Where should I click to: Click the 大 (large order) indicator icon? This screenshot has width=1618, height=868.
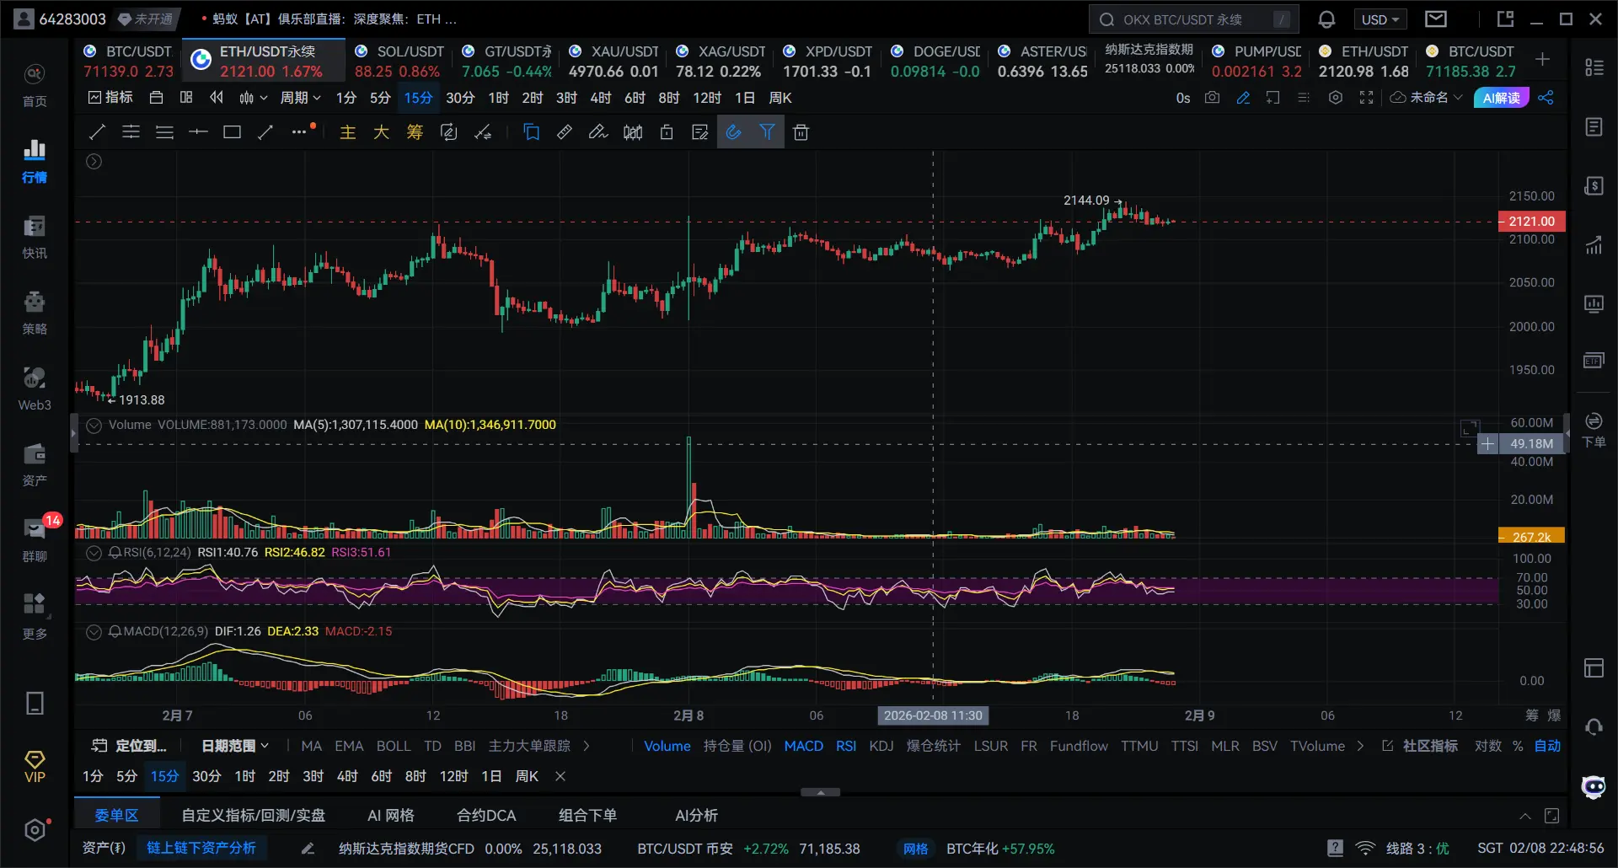pos(381,132)
